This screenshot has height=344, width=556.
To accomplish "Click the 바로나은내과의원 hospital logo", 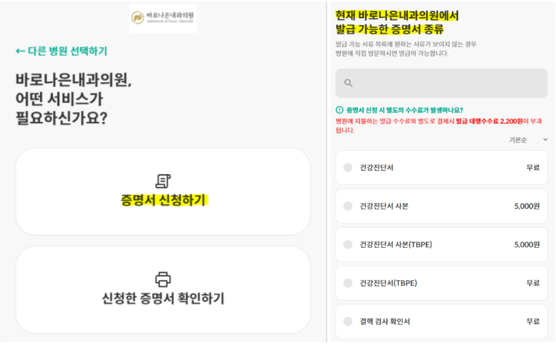I will point(163,18).
